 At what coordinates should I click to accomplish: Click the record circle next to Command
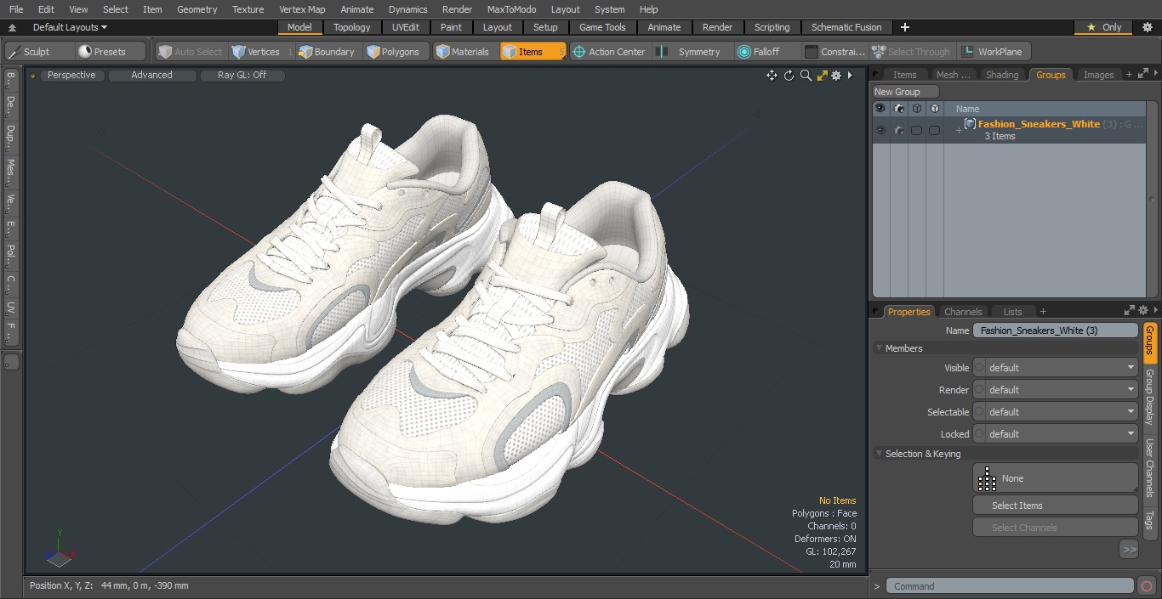click(1147, 586)
